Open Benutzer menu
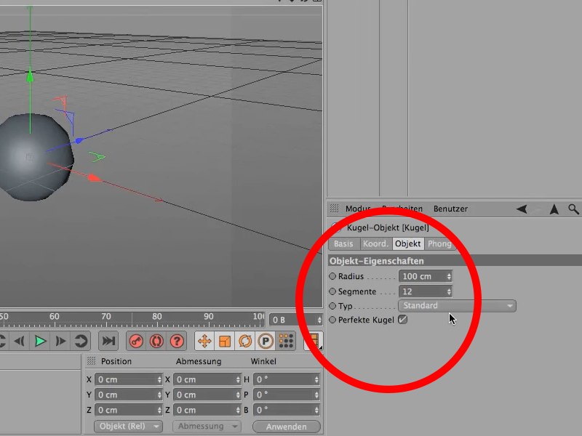The height and width of the screenshot is (436, 582). coord(450,209)
